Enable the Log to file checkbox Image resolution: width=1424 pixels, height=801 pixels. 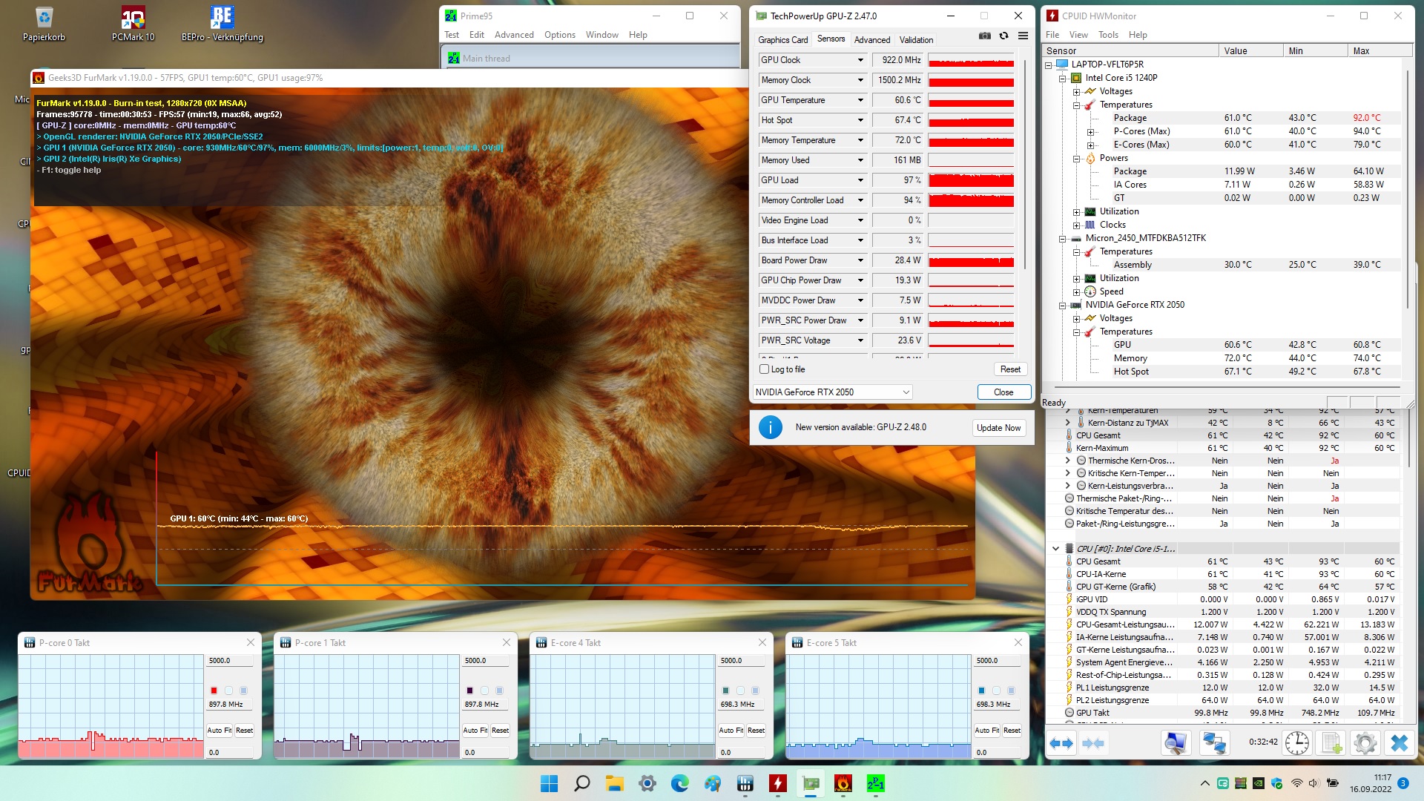(765, 369)
